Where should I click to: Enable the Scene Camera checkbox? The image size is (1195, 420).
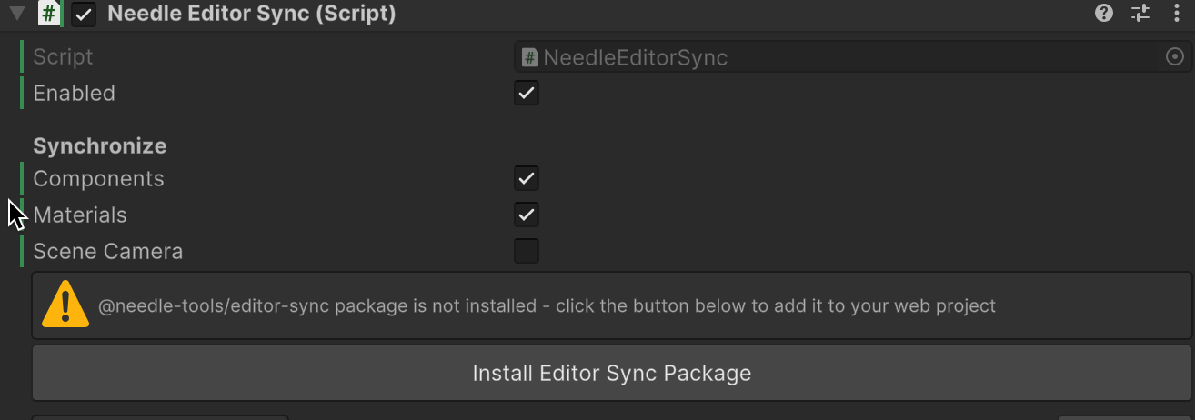coord(527,251)
